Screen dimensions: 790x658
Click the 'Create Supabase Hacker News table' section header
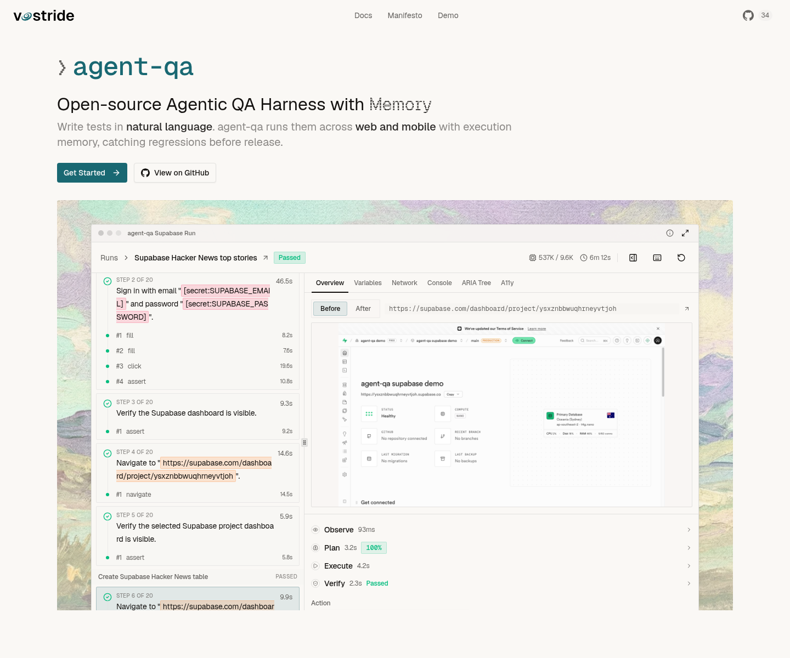pos(198,577)
